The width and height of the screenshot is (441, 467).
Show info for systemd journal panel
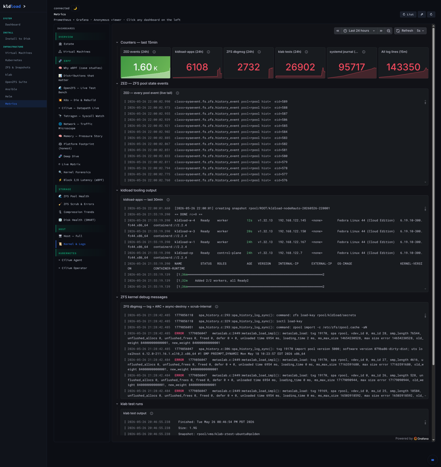point(364,52)
